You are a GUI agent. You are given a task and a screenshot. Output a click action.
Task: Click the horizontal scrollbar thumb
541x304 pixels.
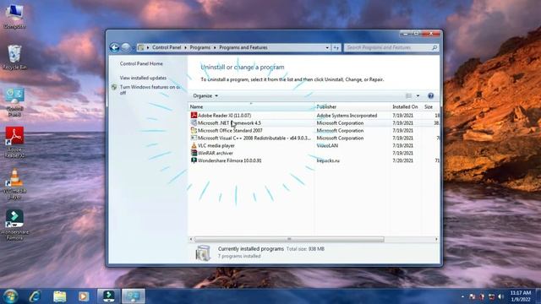tap(289, 239)
